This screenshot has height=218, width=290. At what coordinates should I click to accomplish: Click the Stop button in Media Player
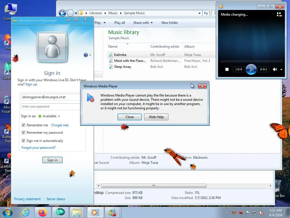(x=227, y=70)
